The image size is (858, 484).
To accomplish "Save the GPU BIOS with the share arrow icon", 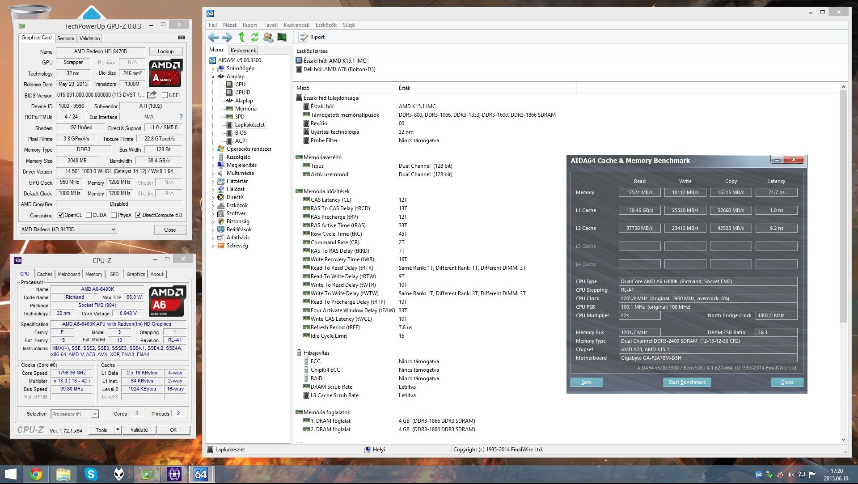I will click(152, 95).
